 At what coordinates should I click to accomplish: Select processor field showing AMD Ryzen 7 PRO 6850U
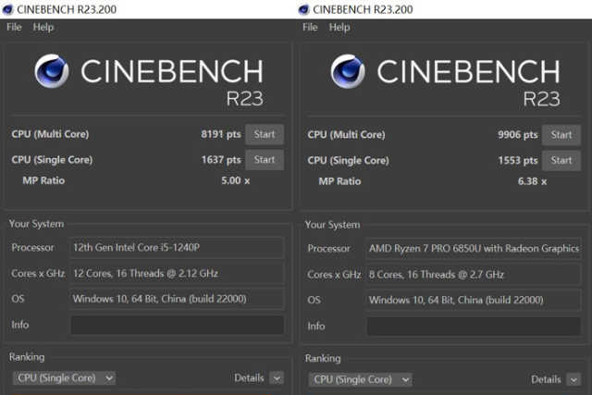[x=474, y=249]
